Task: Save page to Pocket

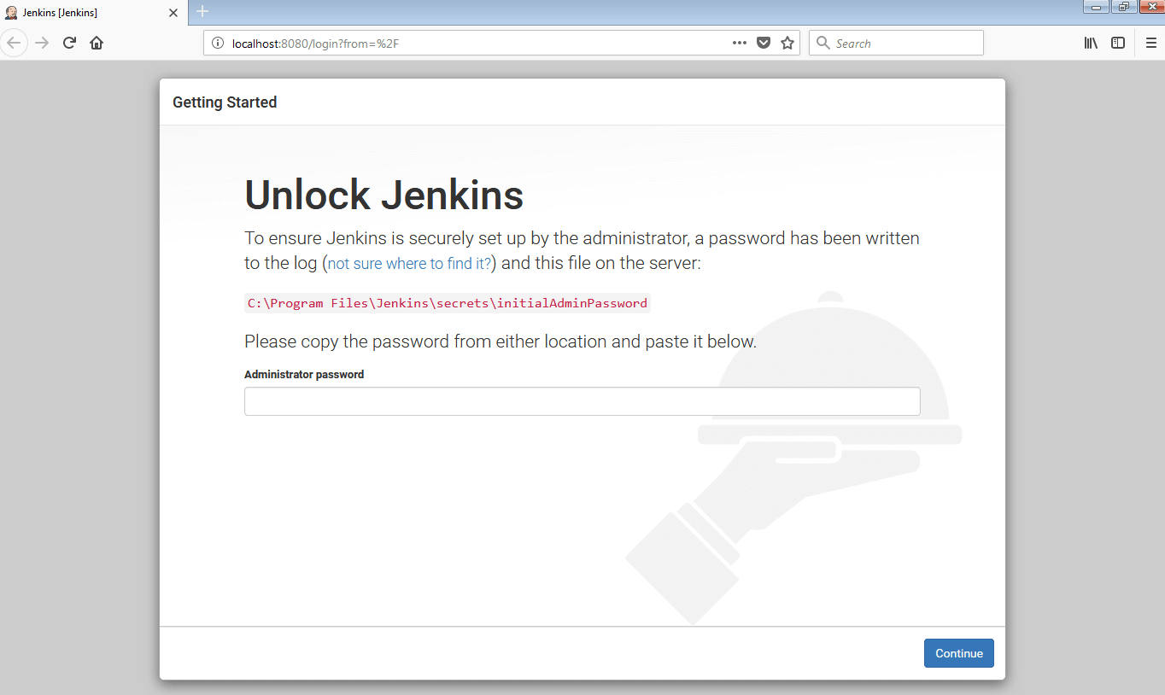Action: tap(764, 43)
